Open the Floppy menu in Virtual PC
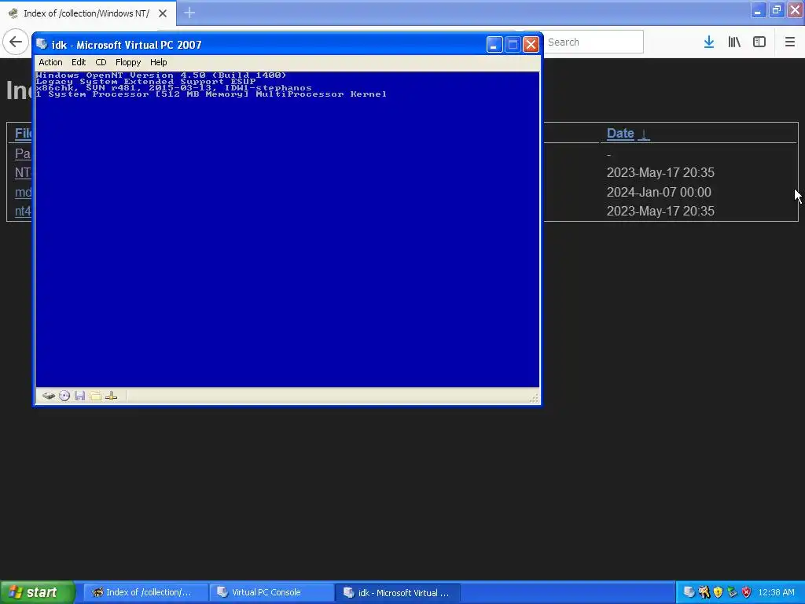This screenshot has height=604, width=805. 128,62
